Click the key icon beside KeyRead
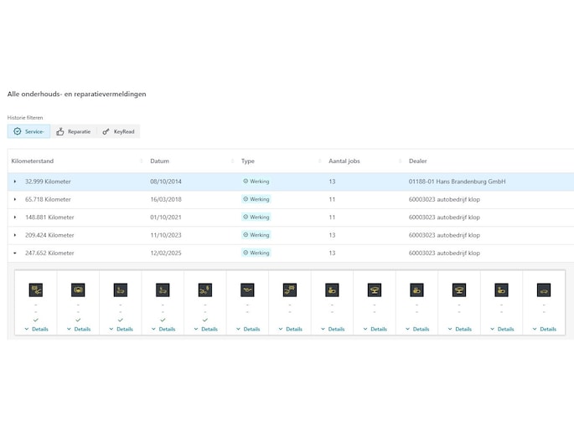 (x=106, y=131)
